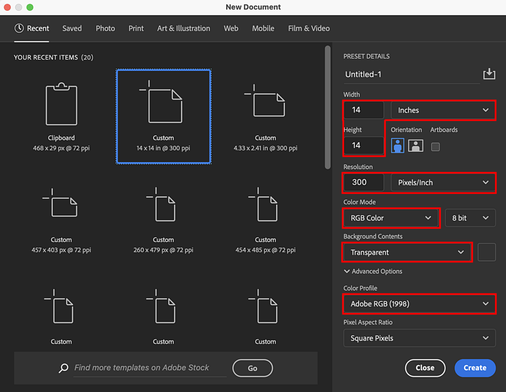Open the Pixels/Inch resolution dropdown
Screen dimensions: 506x392
coord(442,182)
